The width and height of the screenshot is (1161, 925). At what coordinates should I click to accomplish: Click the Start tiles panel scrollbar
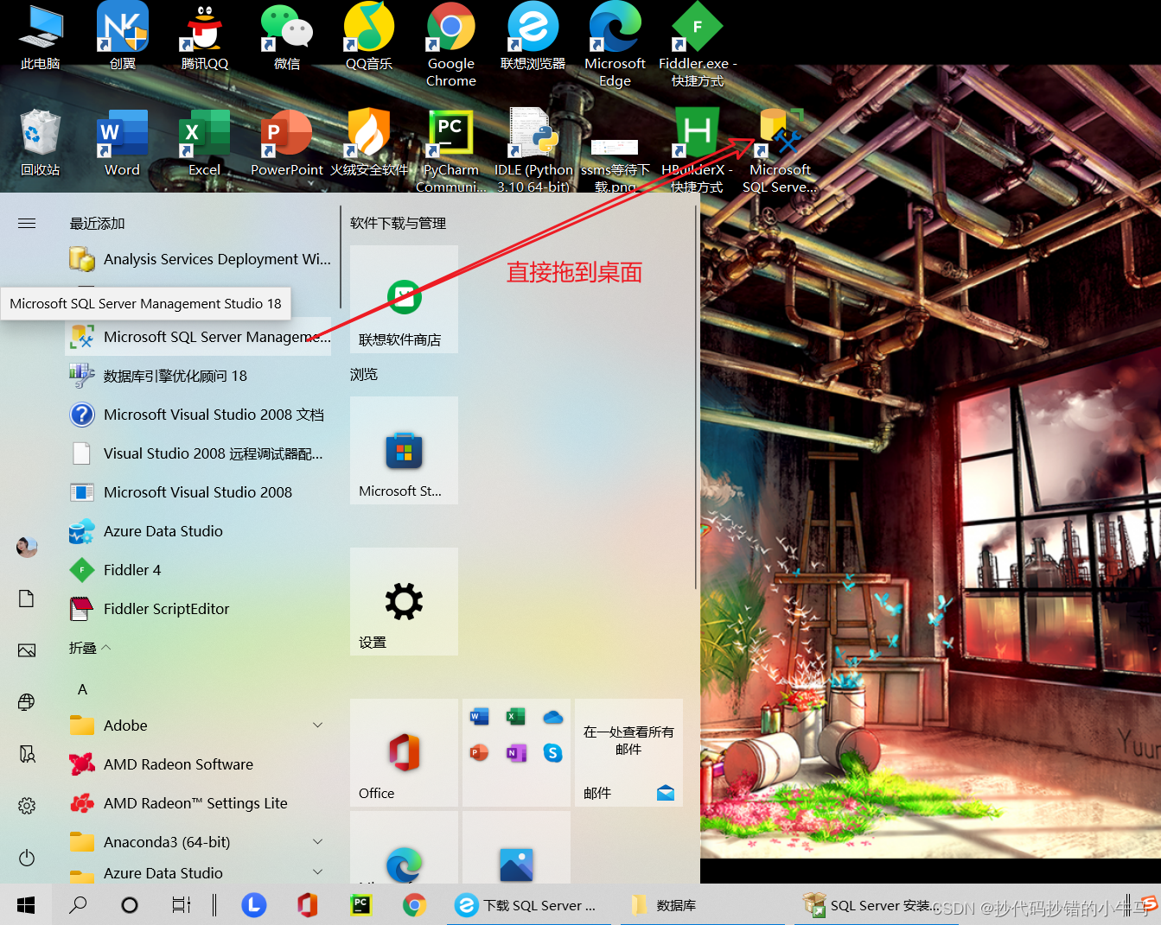click(696, 398)
